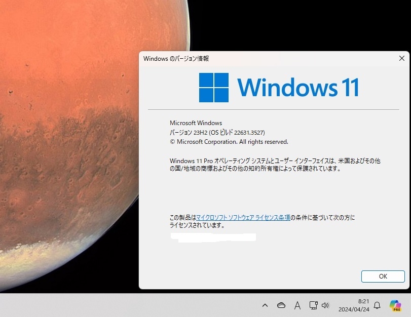The width and height of the screenshot is (411, 317).
Task: Switch IME input mode 'A' indicator
Action: [x=297, y=305]
